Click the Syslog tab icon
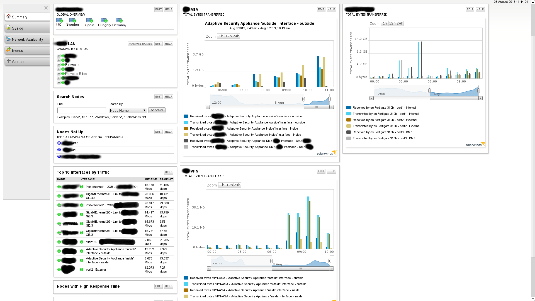The image size is (535, 301). [9, 28]
